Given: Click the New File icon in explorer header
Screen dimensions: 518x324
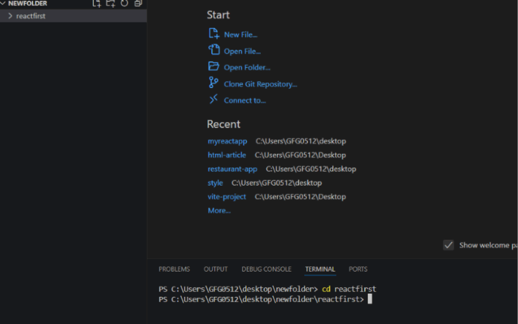Looking at the screenshot, I should tap(96, 3).
